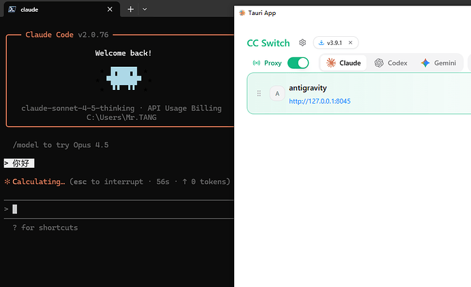Switch to the Gemini tab
The image size is (471, 287).
[438, 63]
